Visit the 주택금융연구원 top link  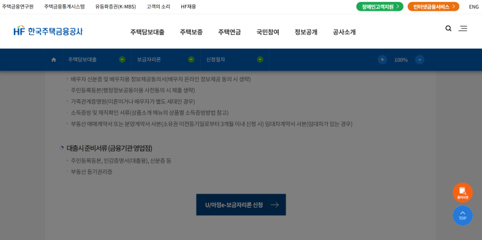[18, 7]
